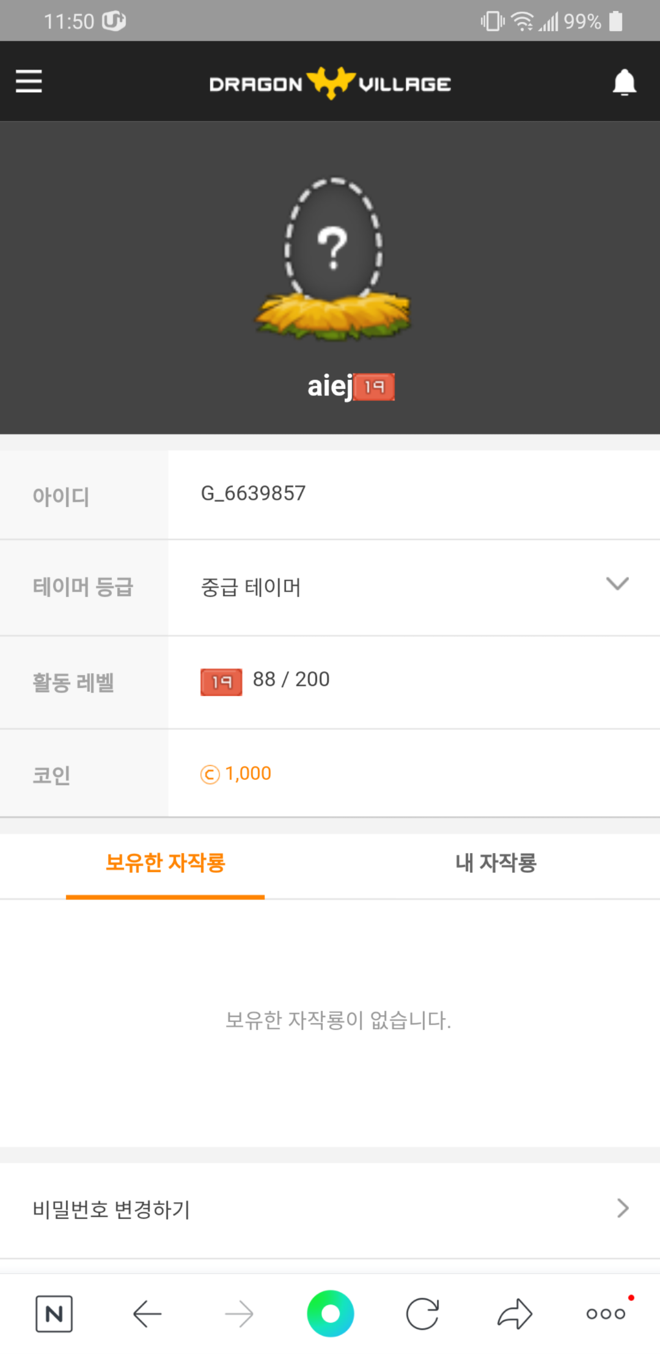The width and height of the screenshot is (660, 1354).
Task: Tap the coin icon next to 1,000
Action: pos(210,774)
